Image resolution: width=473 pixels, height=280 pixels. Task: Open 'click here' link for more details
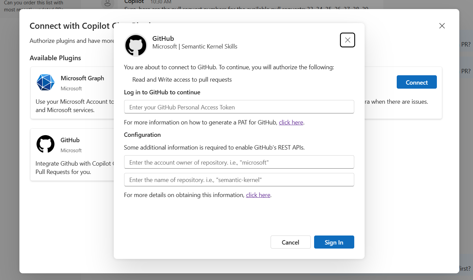click(x=258, y=195)
